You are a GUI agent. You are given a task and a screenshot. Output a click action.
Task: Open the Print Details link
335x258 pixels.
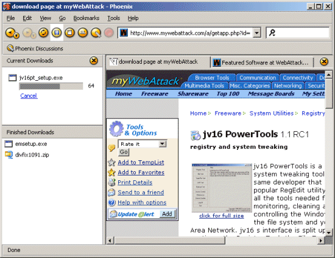135,183
